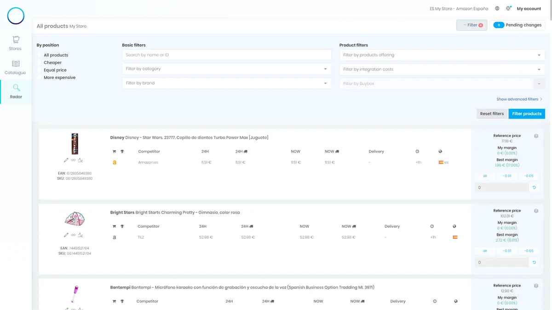Open Filter by products offering dropdown
Viewport: 552px width, 310px height.
442,55
